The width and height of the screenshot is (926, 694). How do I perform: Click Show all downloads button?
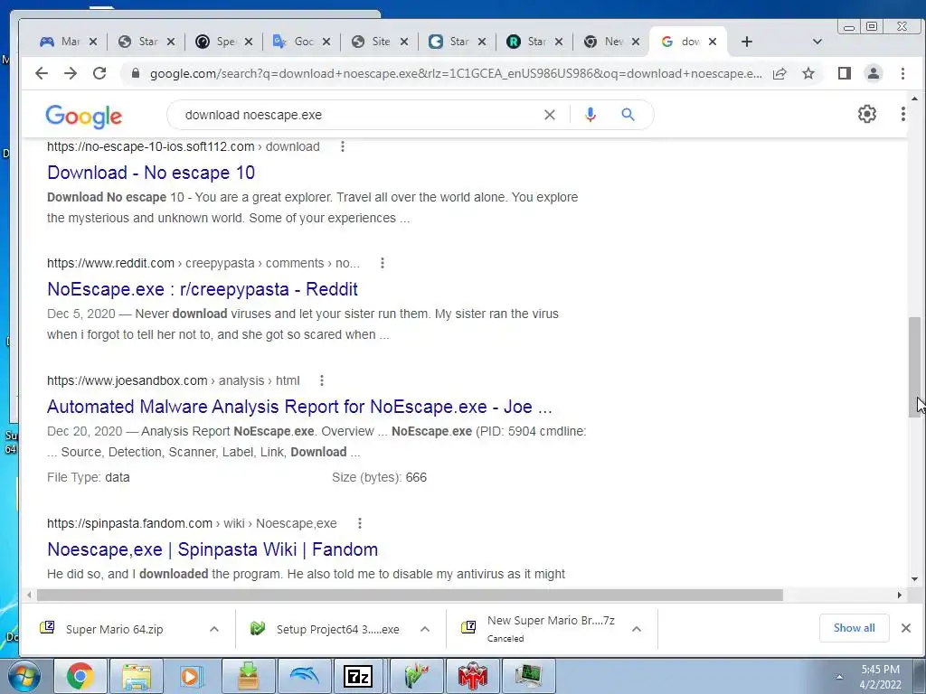pyautogui.click(x=854, y=628)
